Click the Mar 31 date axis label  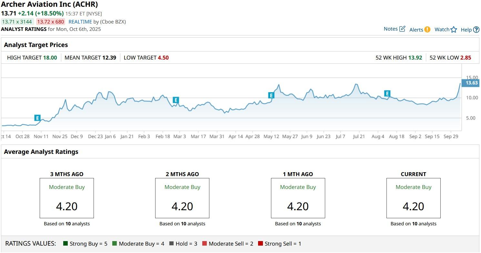(x=217, y=136)
